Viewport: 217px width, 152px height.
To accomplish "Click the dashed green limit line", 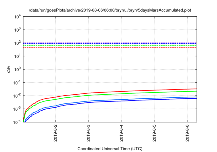I will (x=110, y=46).
